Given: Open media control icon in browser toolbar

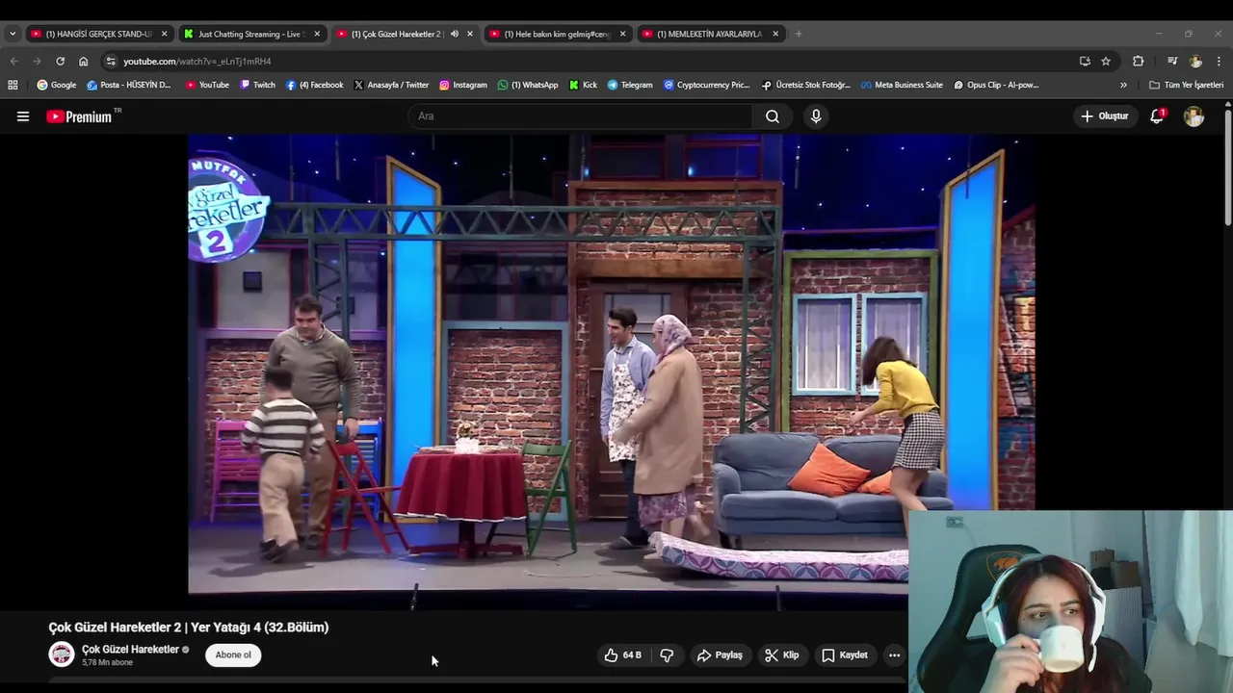Looking at the screenshot, I should (1172, 61).
